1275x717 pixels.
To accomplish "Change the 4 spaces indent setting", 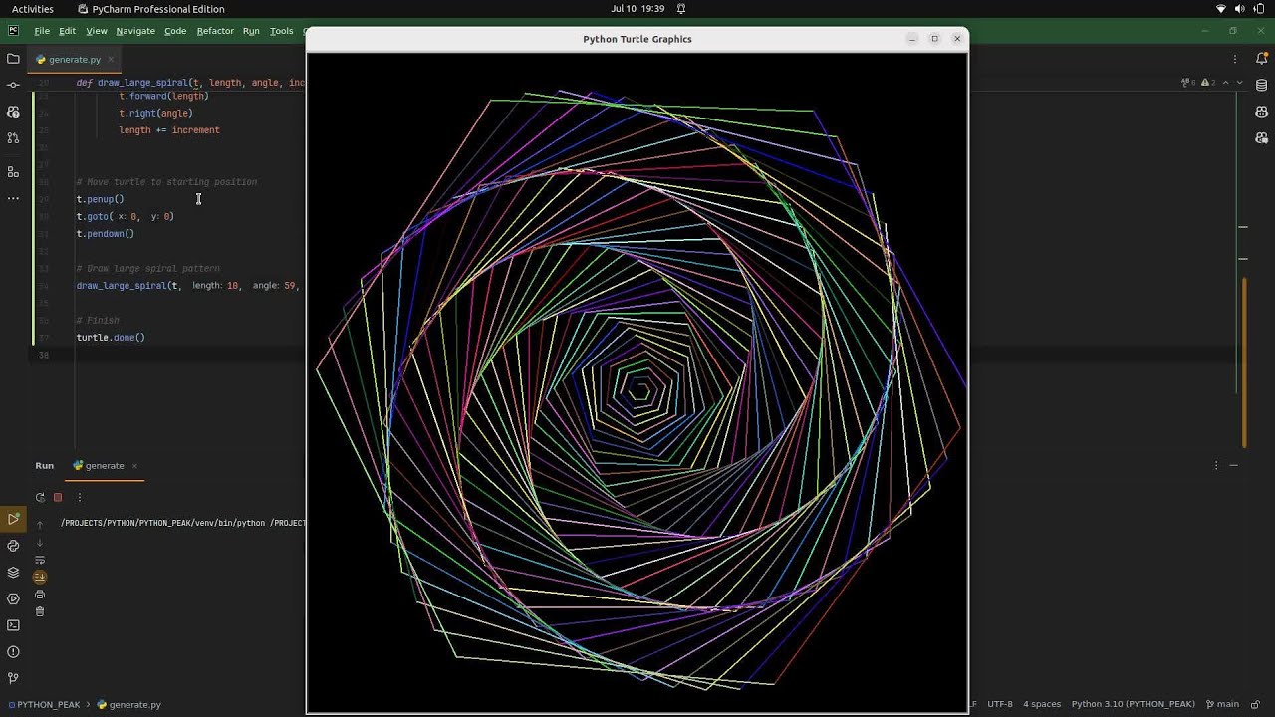I will click(1042, 704).
